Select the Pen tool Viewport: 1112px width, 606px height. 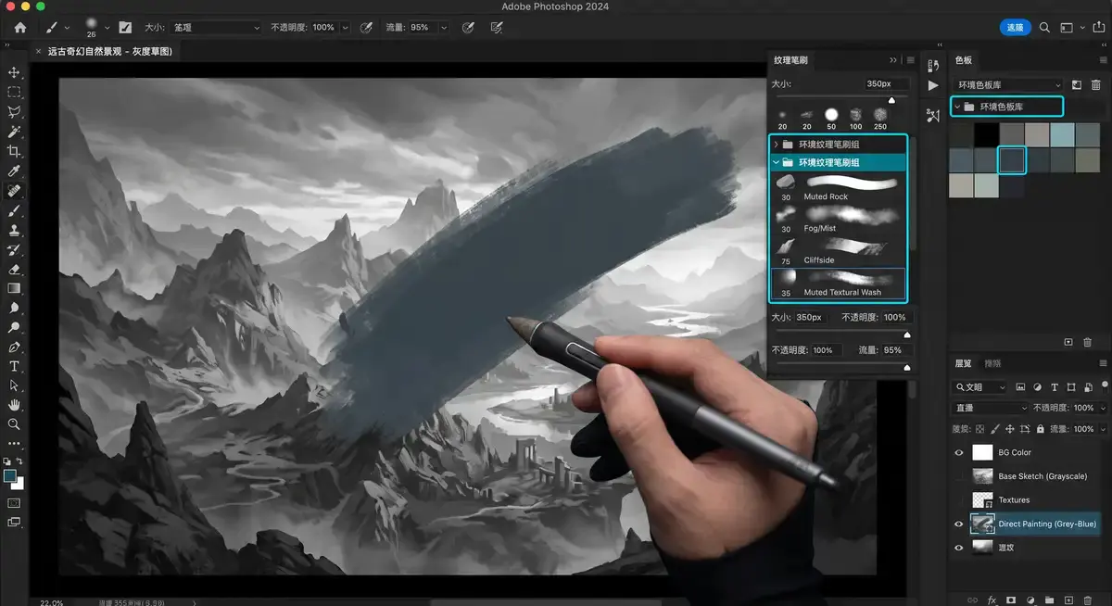[x=14, y=347]
